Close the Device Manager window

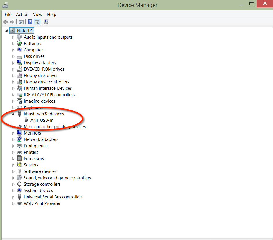[x=265, y=4]
